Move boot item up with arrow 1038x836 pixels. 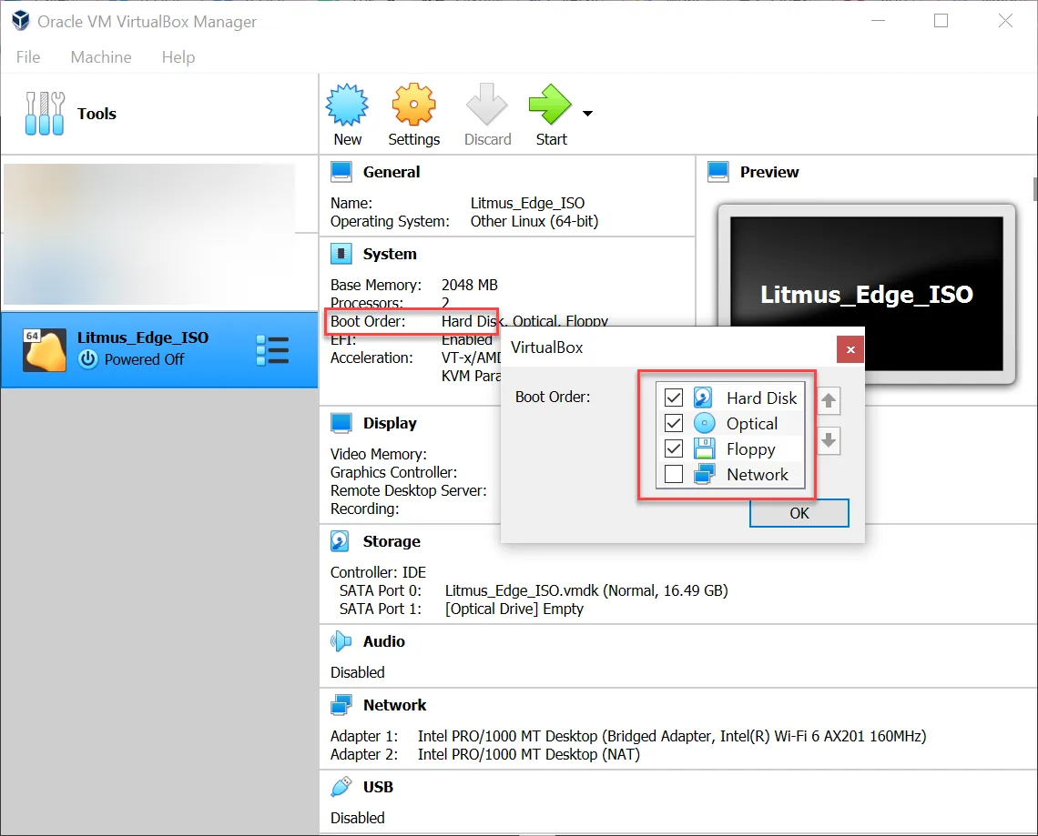click(829, 401)
